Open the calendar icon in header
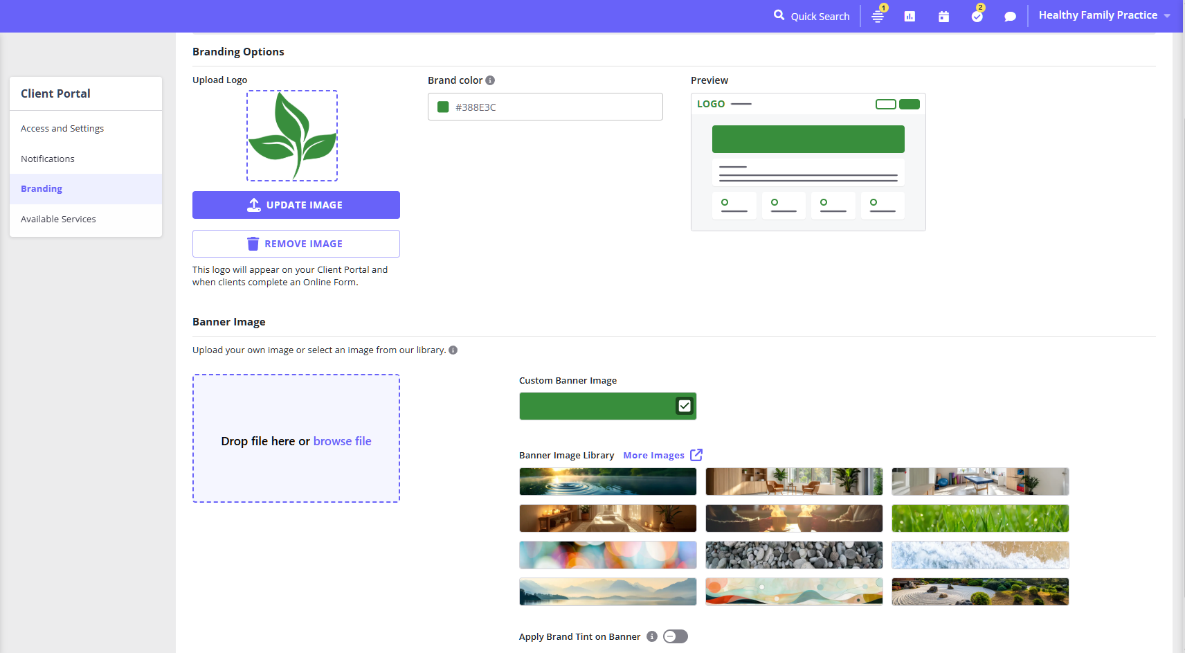Screen dimensions: 1185x653 tap(943, 17)
